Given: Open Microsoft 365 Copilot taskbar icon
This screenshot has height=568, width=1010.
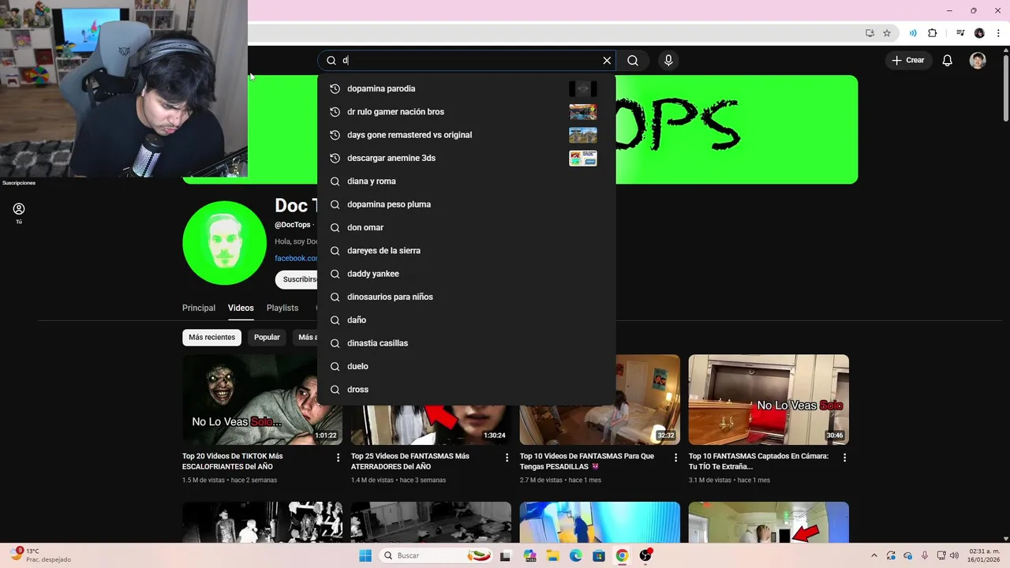Looking at the screenshot, I should tap(529, 555).
